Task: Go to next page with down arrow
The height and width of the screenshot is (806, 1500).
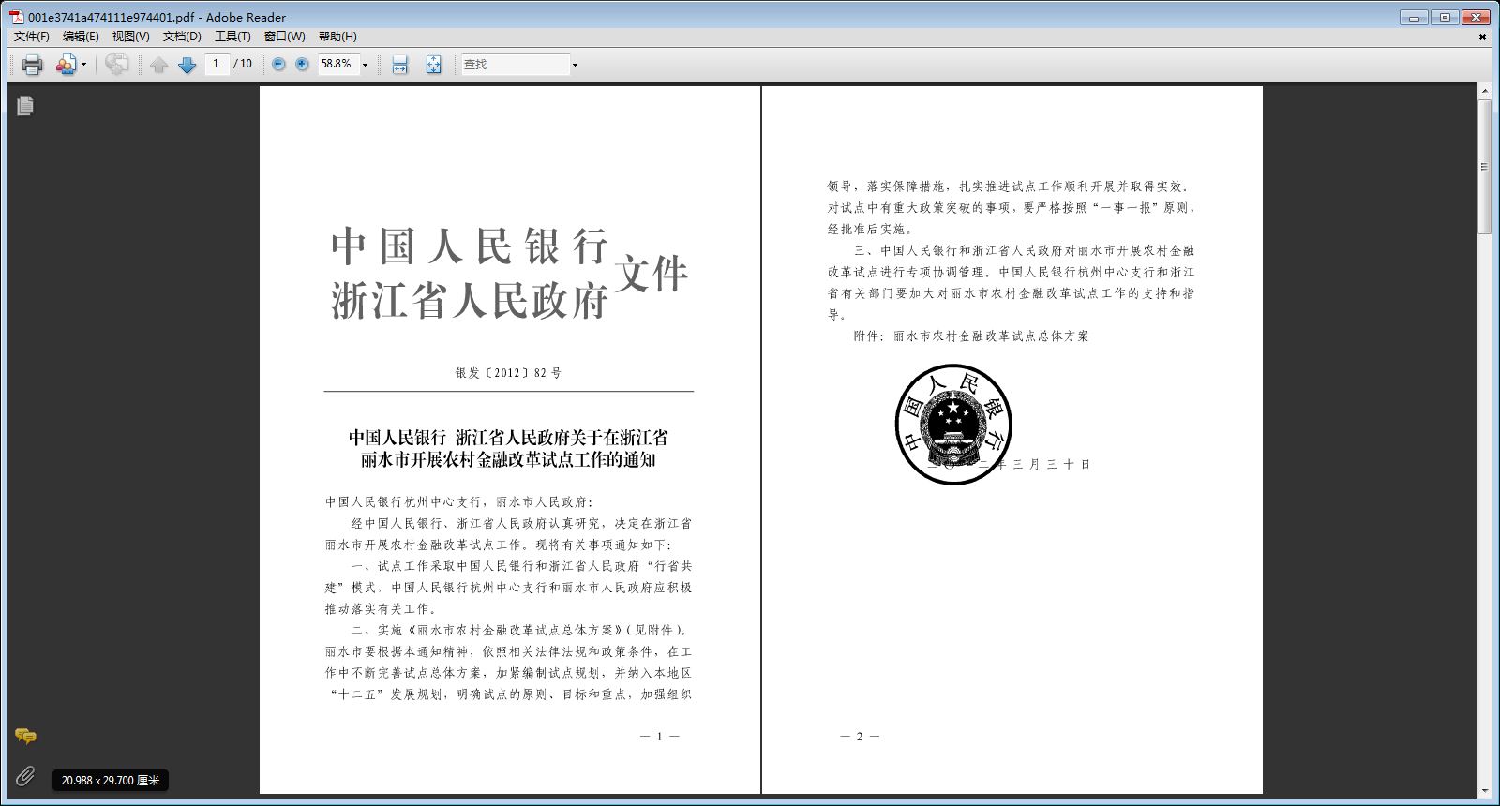Action: (x=187, y=65)
